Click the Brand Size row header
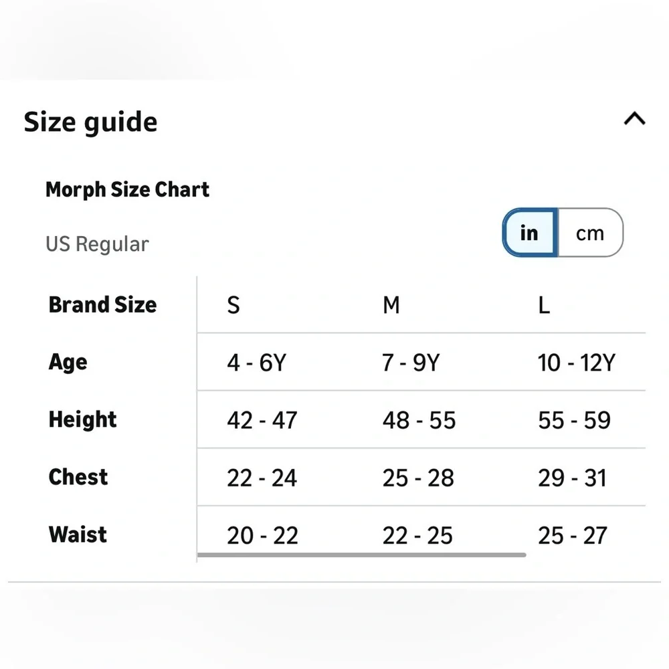Screen dimensions: 669x669 (102, 304)
